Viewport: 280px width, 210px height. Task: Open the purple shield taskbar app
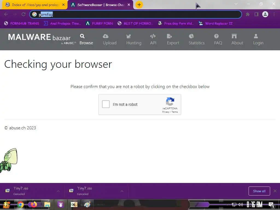(x=60, y=205)
